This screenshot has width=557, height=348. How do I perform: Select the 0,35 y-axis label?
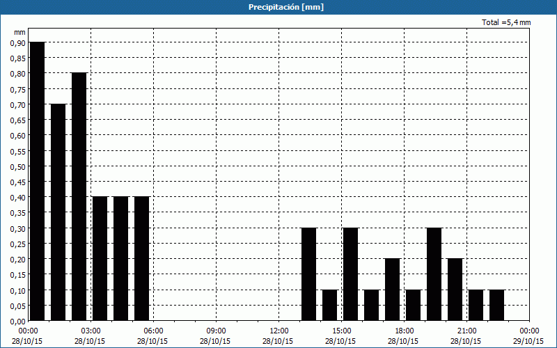pos(18,213)
